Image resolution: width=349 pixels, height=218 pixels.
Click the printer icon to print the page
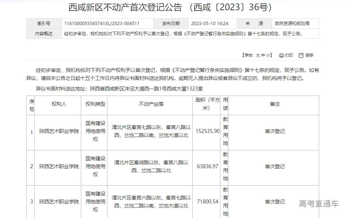pos(281,56)
